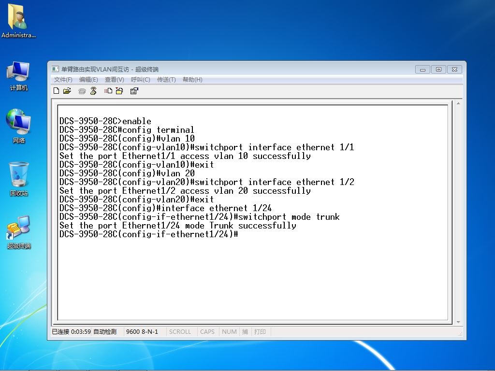This screenshot has width=495, height=371.
Task: Select the 计算机 desktop icon
Action: [x=19, y=76]
